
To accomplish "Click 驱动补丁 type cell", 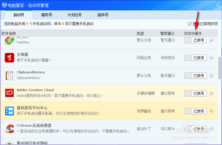I will pos(144,129).
